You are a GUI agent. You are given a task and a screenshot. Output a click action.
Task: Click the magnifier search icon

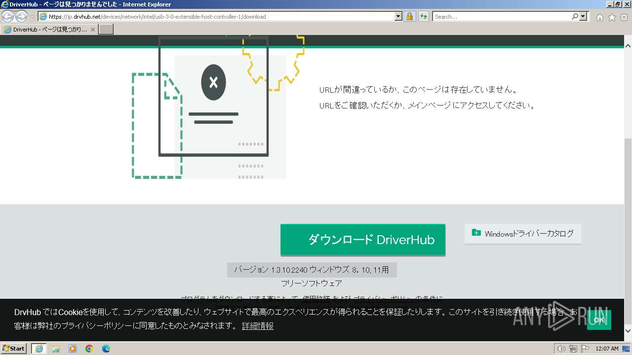click(575, 16)
